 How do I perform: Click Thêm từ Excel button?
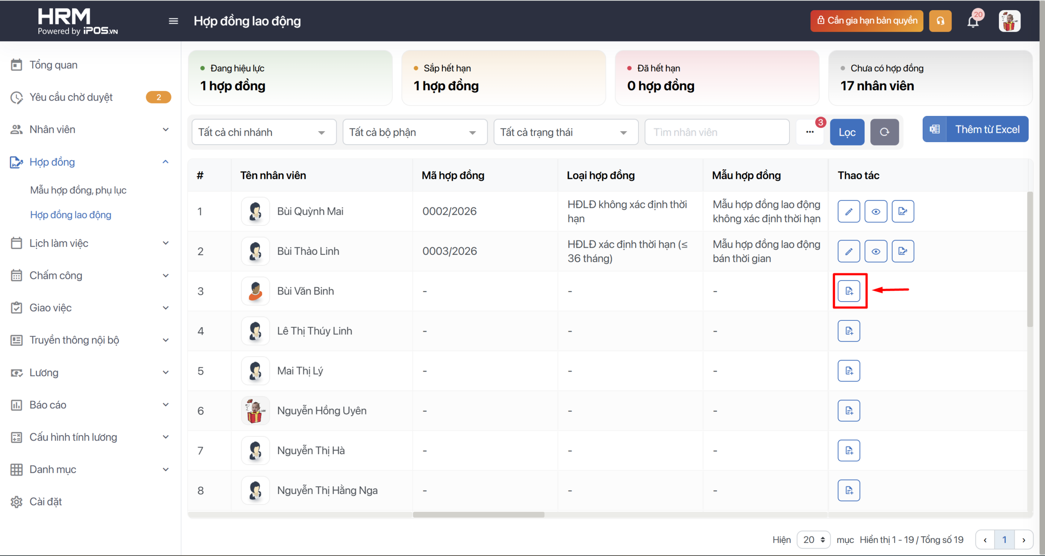975,129
